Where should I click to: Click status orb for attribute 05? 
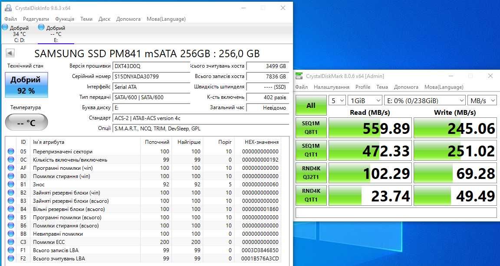(x=11, y=152)
